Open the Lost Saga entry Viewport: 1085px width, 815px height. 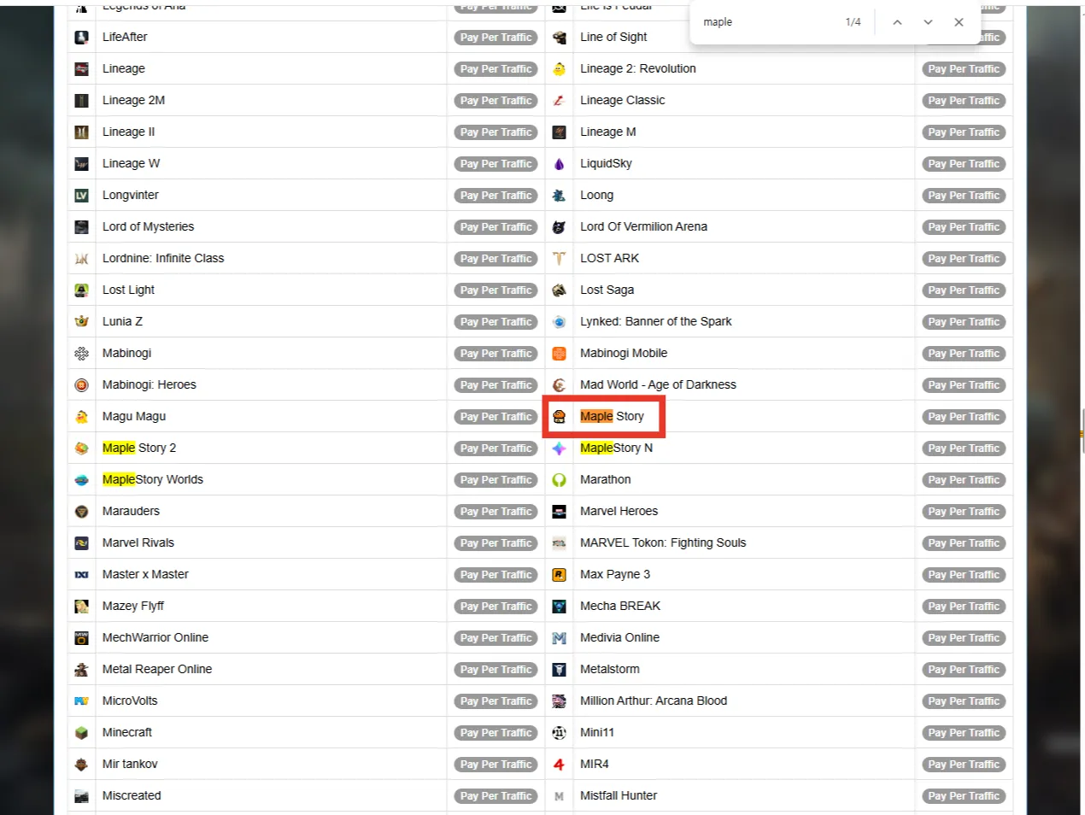(x=607, y=290)
